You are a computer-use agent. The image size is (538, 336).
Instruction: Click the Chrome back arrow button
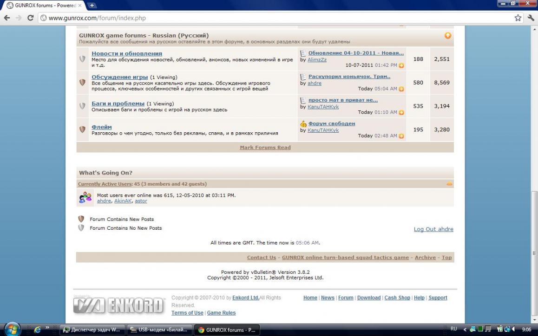click(7, 18)
